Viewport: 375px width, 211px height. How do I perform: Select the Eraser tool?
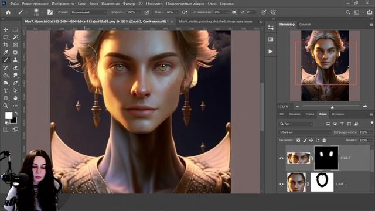tap(15, 68)
